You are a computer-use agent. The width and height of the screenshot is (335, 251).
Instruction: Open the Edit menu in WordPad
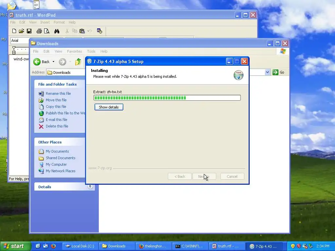pos(22,22)
